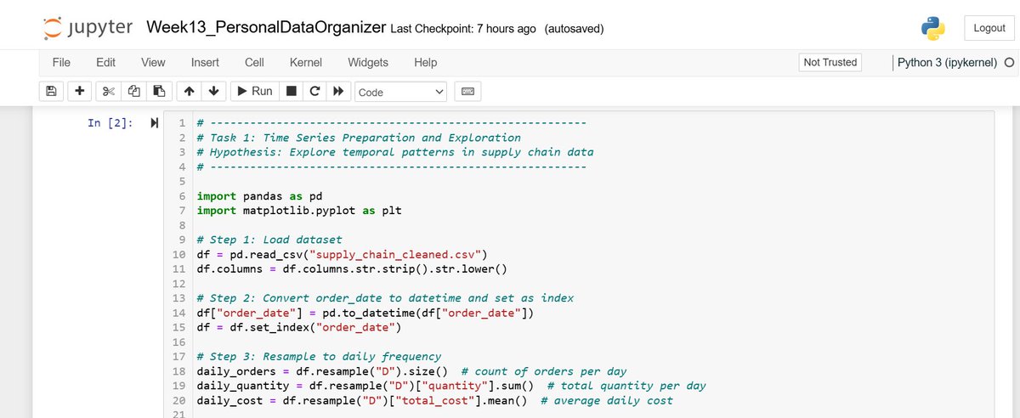Click Last Checkpoint: 7 hours ago text
Screen dimensions: 1020x418
coord(463,29)
